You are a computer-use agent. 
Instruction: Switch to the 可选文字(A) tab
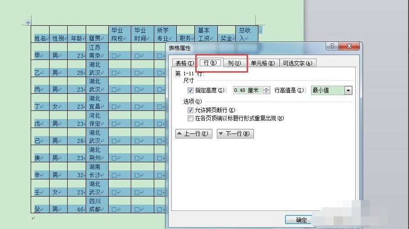pos(298,63)
